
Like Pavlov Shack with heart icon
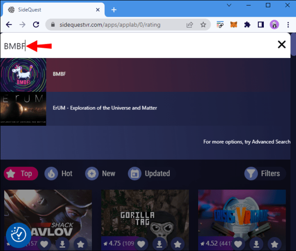[44, 244]
